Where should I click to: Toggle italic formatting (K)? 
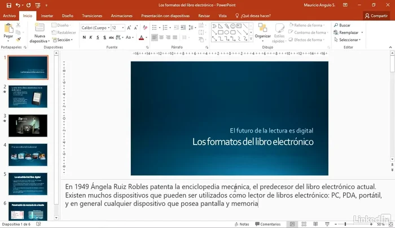coord(91,37)
